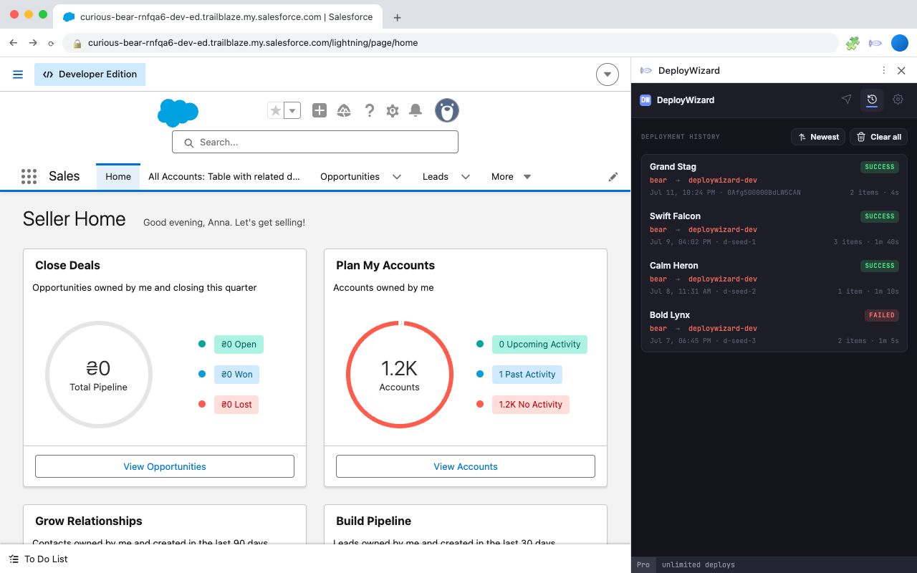Open the global actions plus icon
The width and height of the screenshot is (917, 573).
click(320, 110)
